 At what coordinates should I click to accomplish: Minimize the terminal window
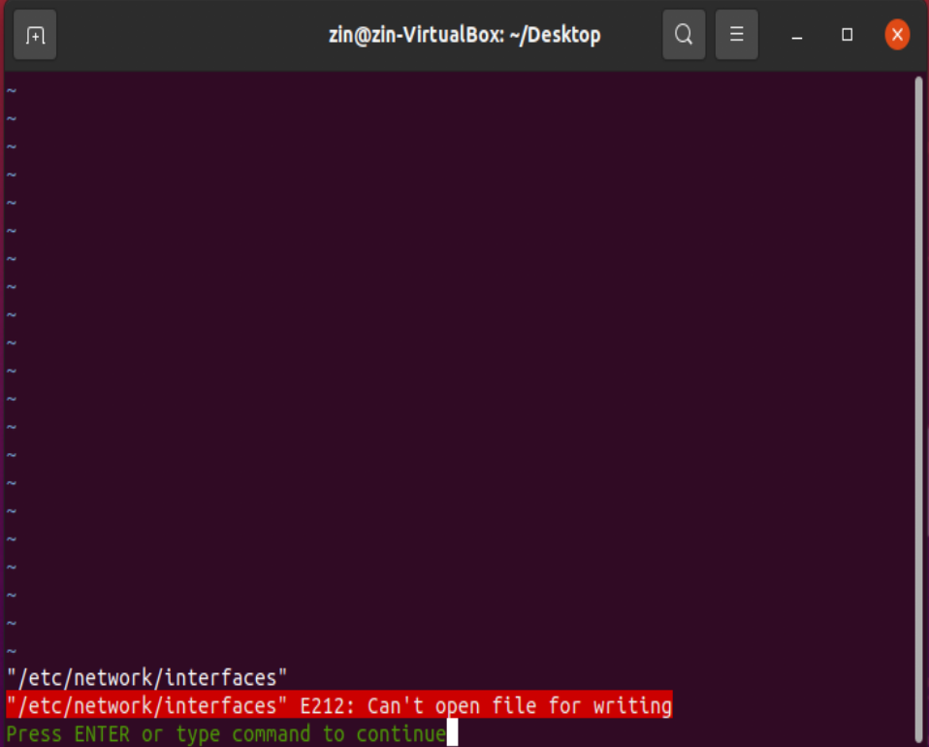click(797, 36)
